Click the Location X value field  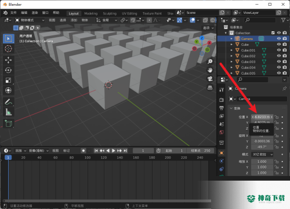[x=262, y=117]
